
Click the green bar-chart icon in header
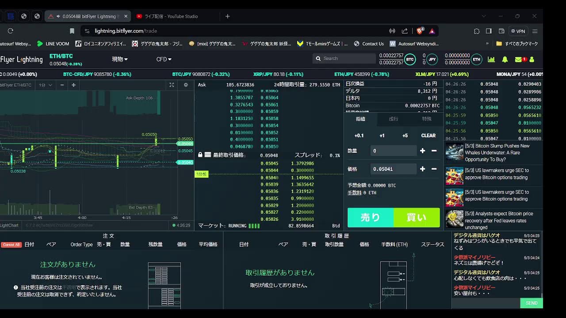(491, 59)
